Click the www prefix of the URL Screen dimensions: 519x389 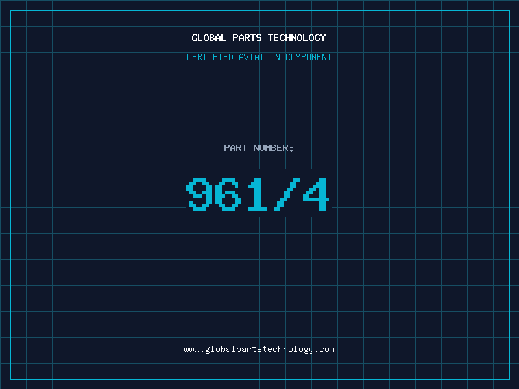[191, 349]
